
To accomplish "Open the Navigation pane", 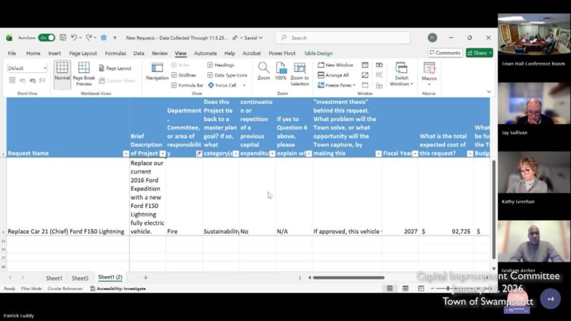I will (157, 71).
